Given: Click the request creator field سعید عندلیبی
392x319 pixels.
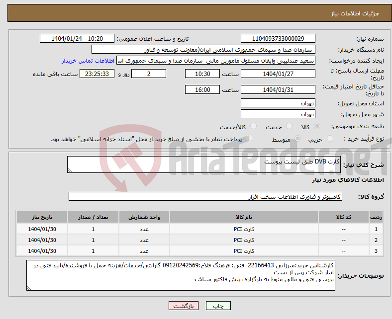Looking at the screenshot, I should pos(216,61).
